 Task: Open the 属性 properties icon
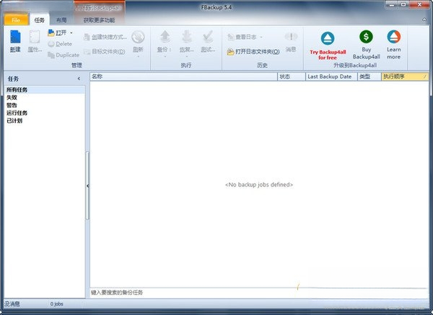point(35,37)
